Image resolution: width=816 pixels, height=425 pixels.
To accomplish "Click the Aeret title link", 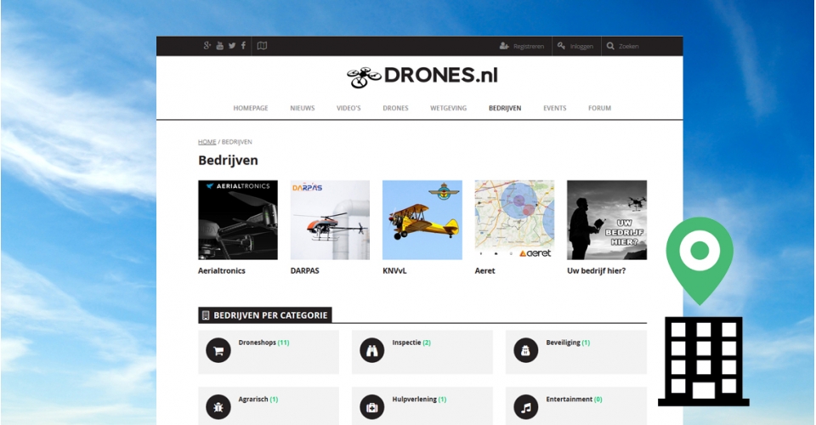I will [484, 270].
